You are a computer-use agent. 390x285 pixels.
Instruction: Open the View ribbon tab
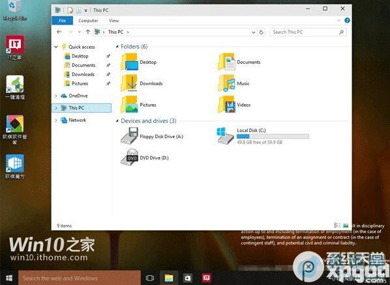tap(113, 21)
